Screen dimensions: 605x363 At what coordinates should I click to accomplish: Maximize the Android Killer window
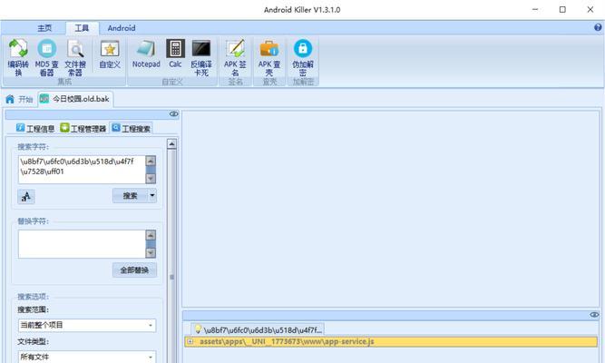[562, 10]
